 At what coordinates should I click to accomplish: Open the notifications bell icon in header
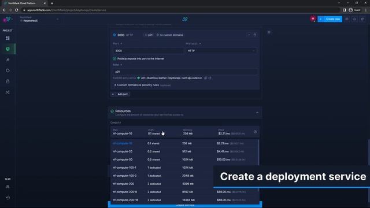(354, 19)
